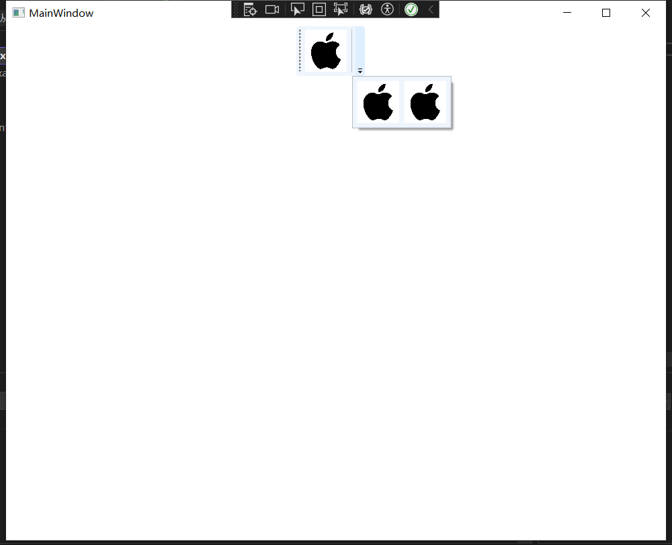The height and width of the screenshot is (545, 672).
Task: Run the accessibility scan person icon
Action: pyautogui.click(x=388, y=9)
